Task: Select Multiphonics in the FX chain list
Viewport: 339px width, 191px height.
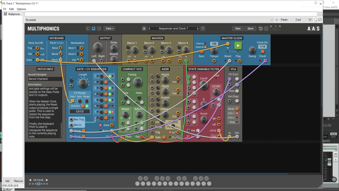Action: pyautogui.click(x=15, y=14)
